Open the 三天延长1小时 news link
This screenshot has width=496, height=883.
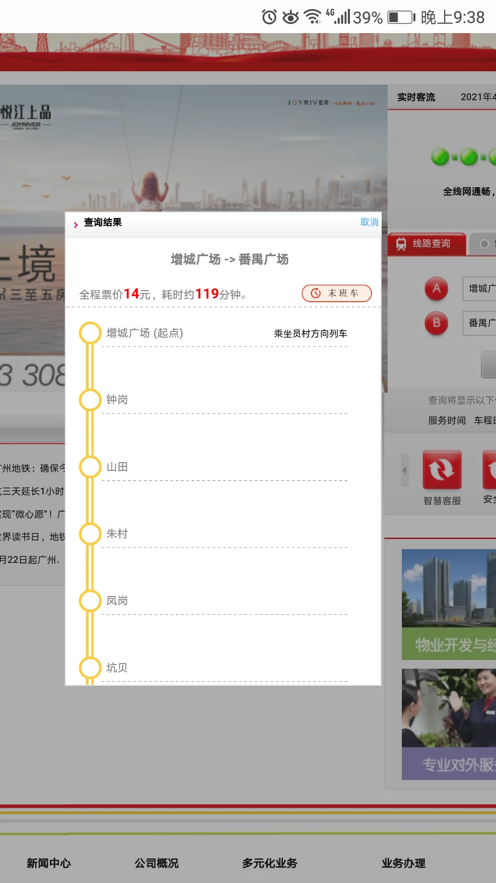(32, 491)
